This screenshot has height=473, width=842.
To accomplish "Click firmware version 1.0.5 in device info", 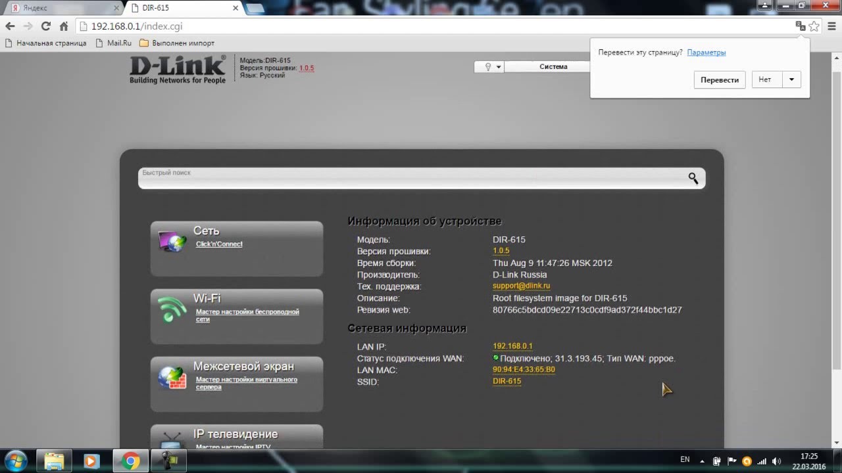I will point(501,251).
